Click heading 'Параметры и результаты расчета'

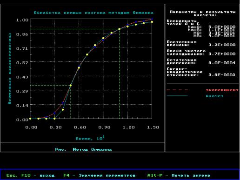(x=203, y=13)
